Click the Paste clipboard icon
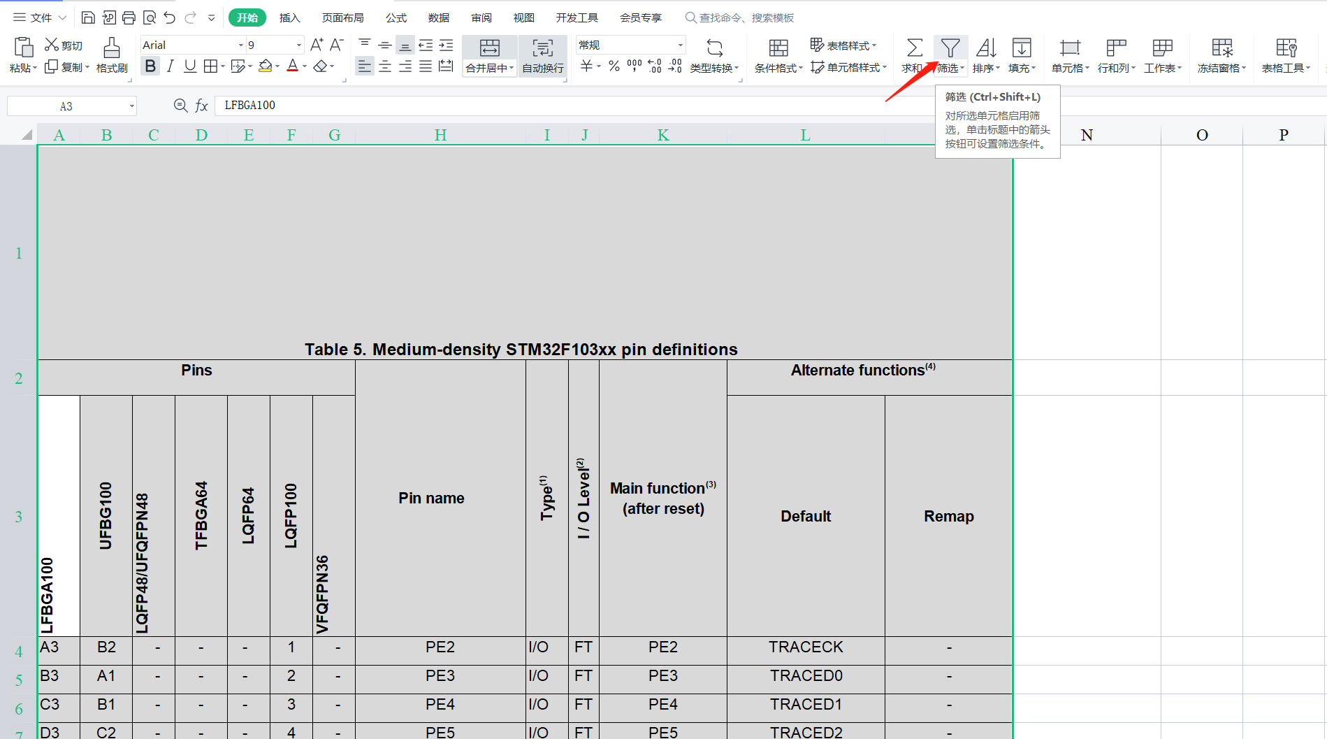This screenshot has height=739, width=1327. pos(23,48)
